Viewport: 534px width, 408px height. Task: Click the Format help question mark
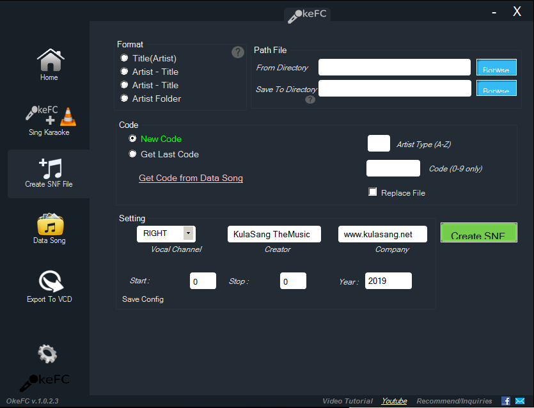pyautogui.click(x=238, y=52)
